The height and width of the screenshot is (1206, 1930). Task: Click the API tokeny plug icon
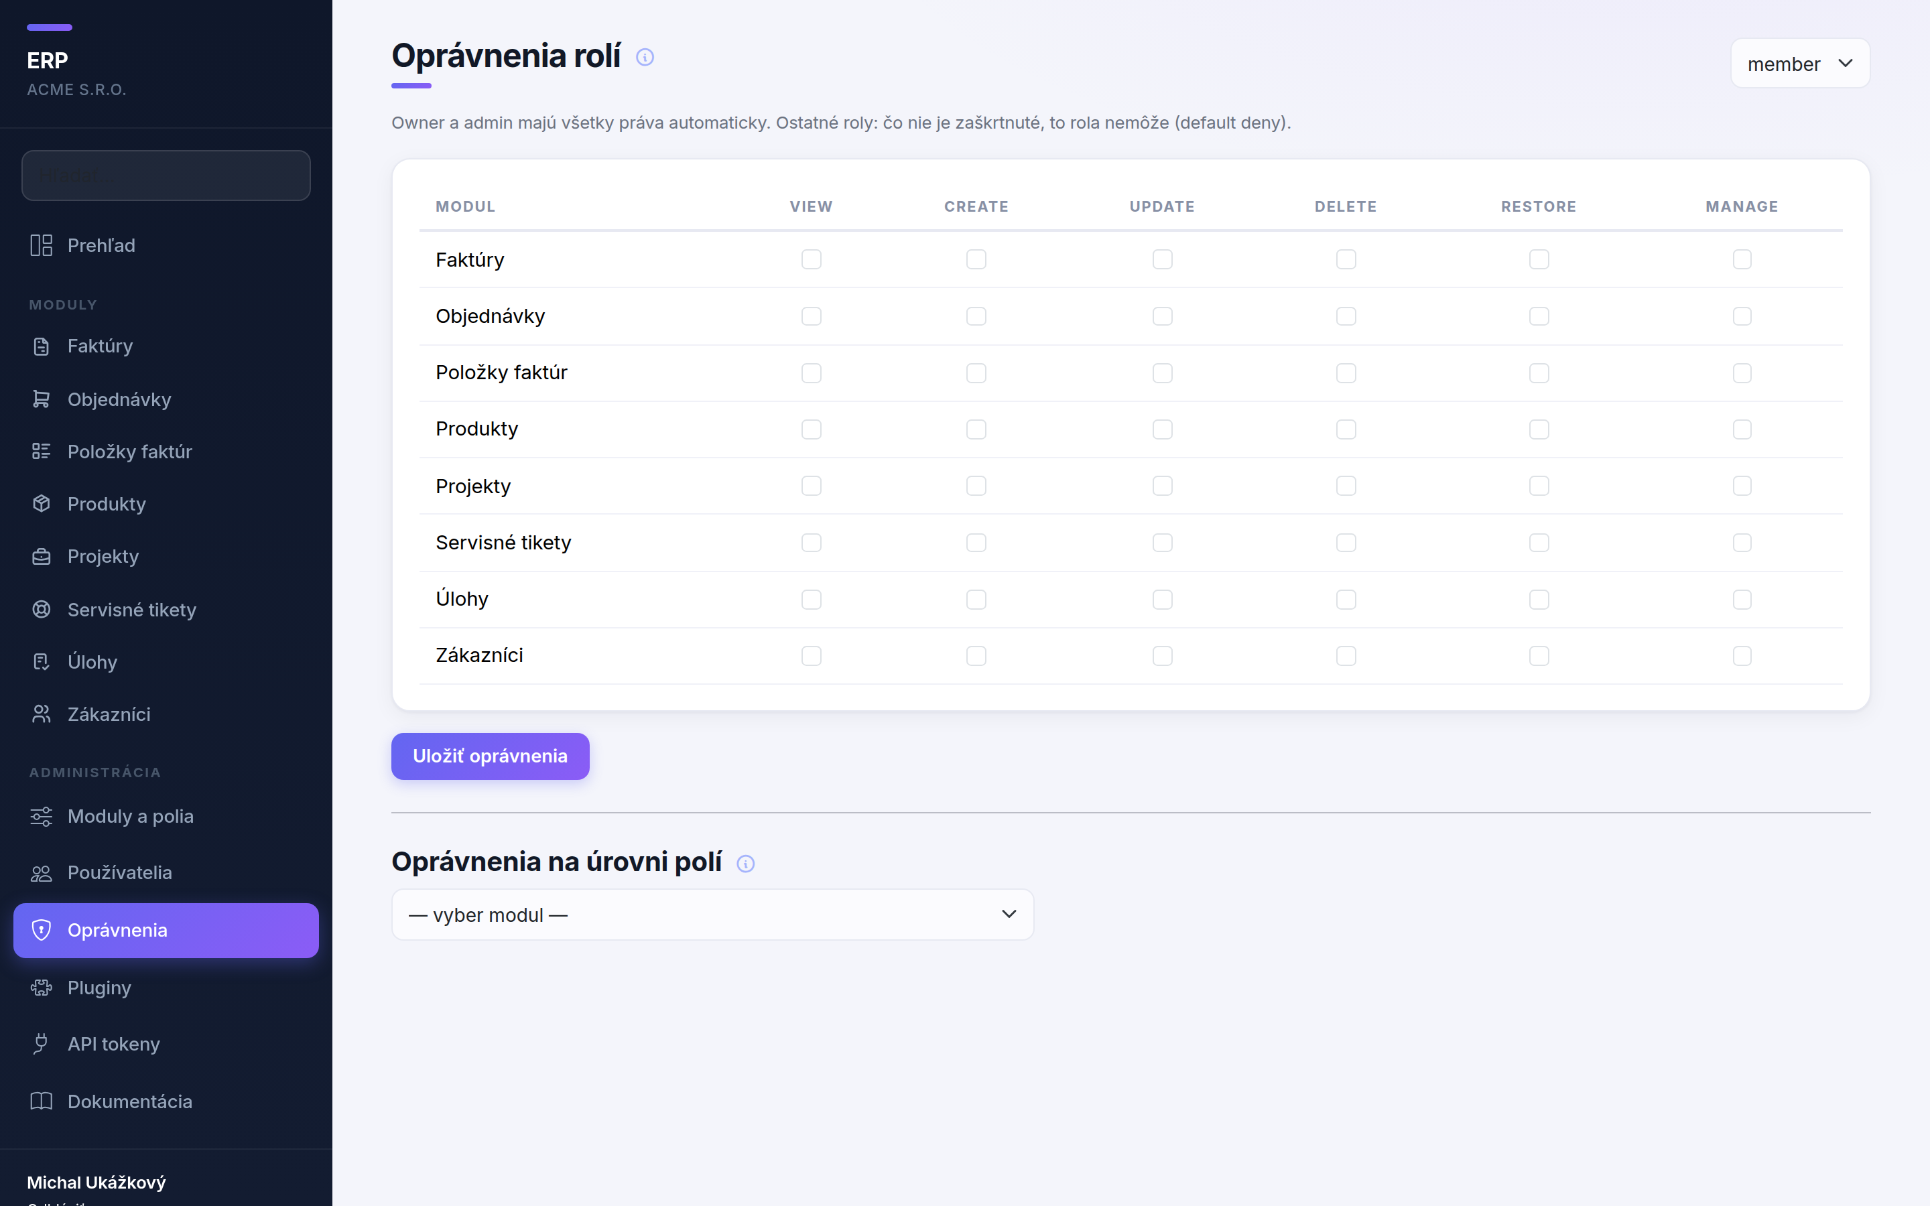41,1043
